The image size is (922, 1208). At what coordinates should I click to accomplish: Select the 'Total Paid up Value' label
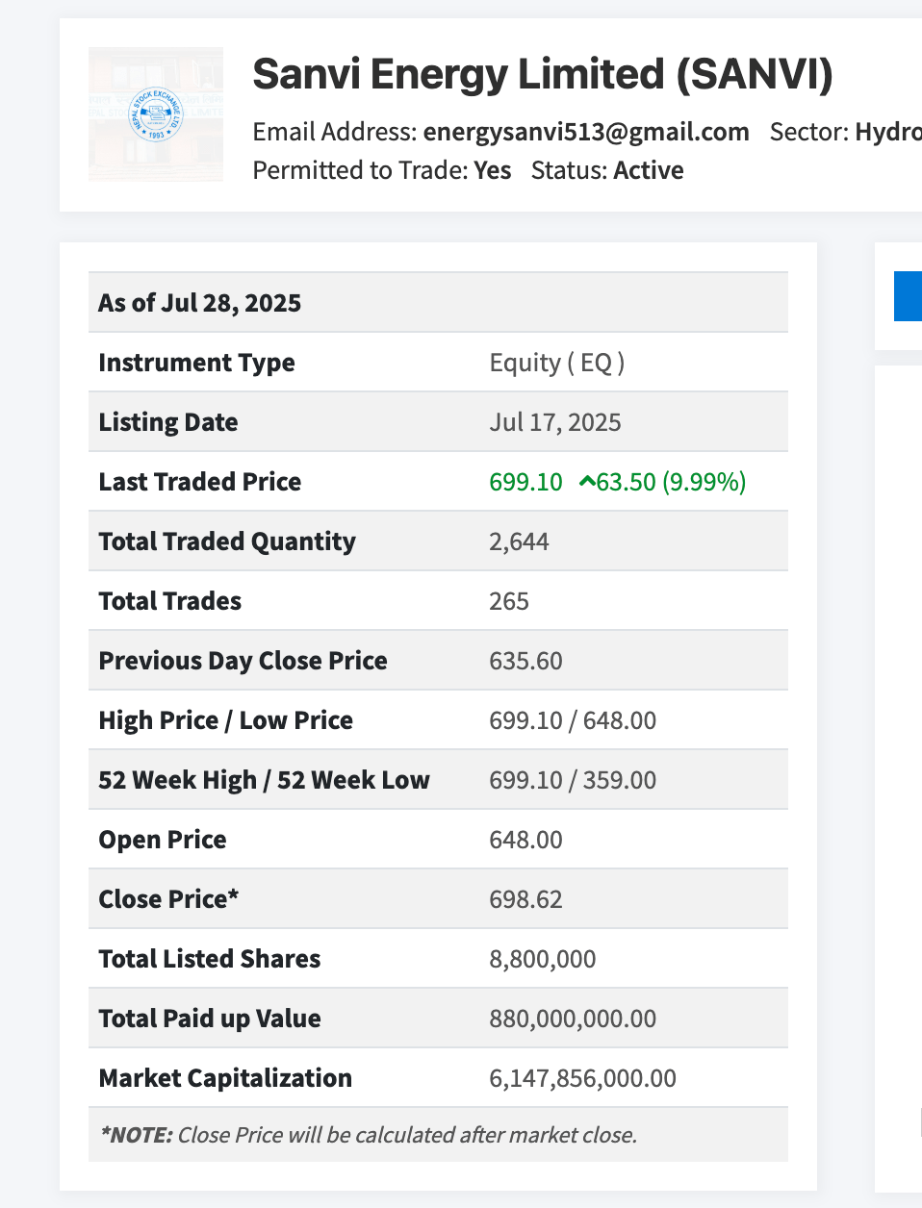[x=210, y=1019]
